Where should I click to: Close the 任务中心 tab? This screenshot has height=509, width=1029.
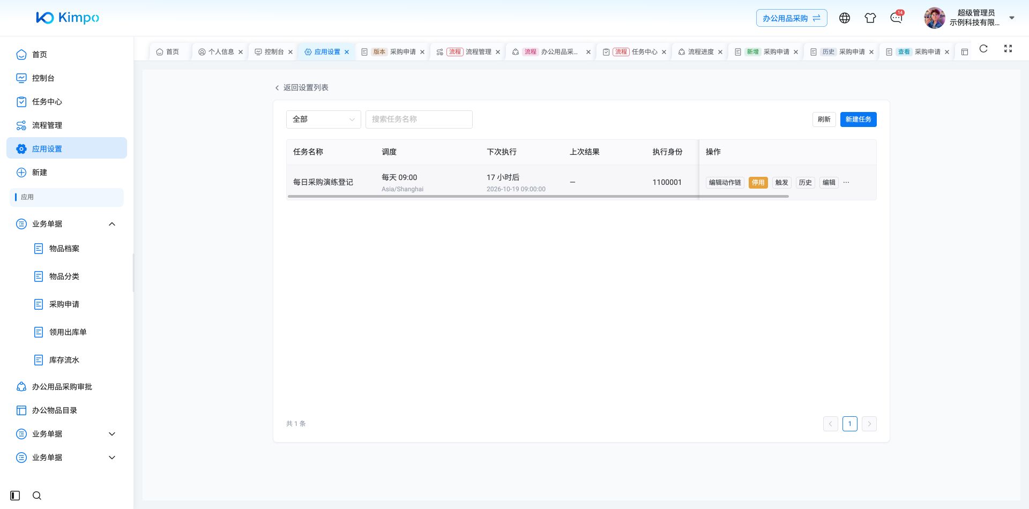[664, 52]
